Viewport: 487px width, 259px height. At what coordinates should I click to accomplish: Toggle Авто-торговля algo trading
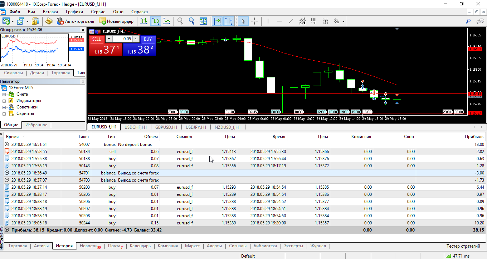tap(75, 21)
